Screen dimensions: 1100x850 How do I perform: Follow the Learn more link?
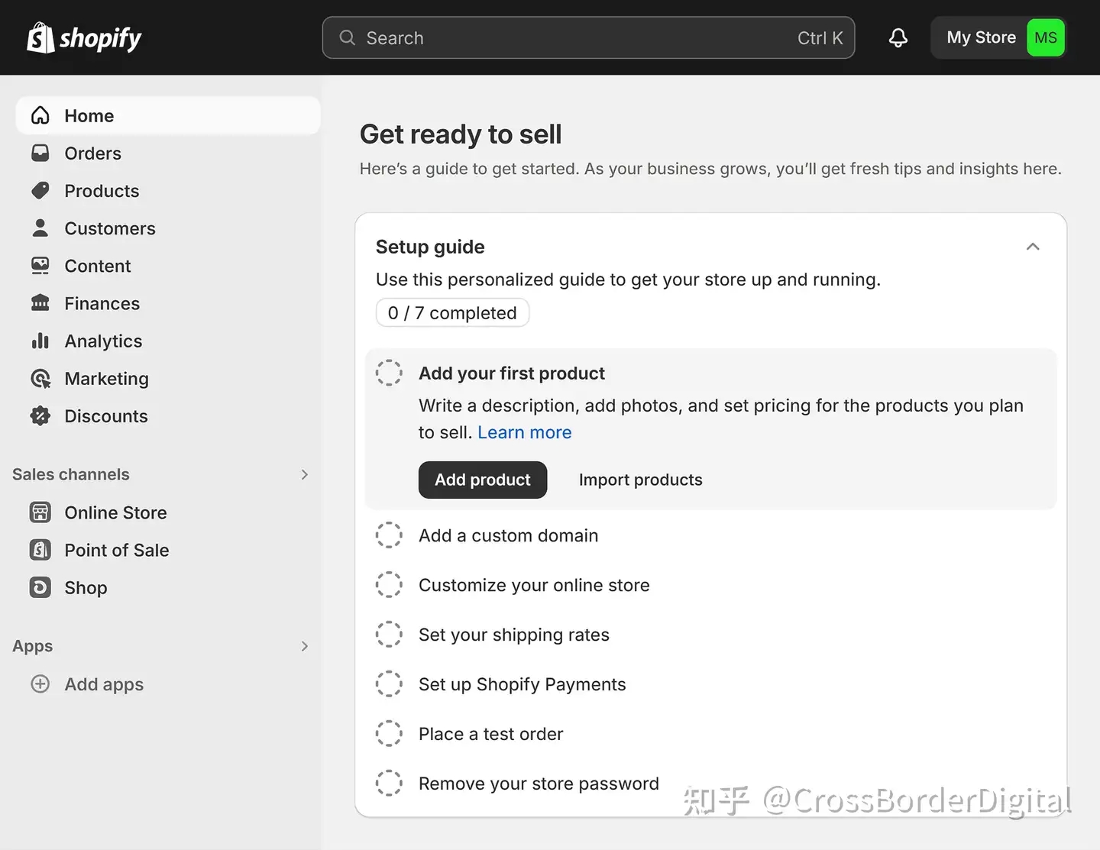click(x=524, y=432)
